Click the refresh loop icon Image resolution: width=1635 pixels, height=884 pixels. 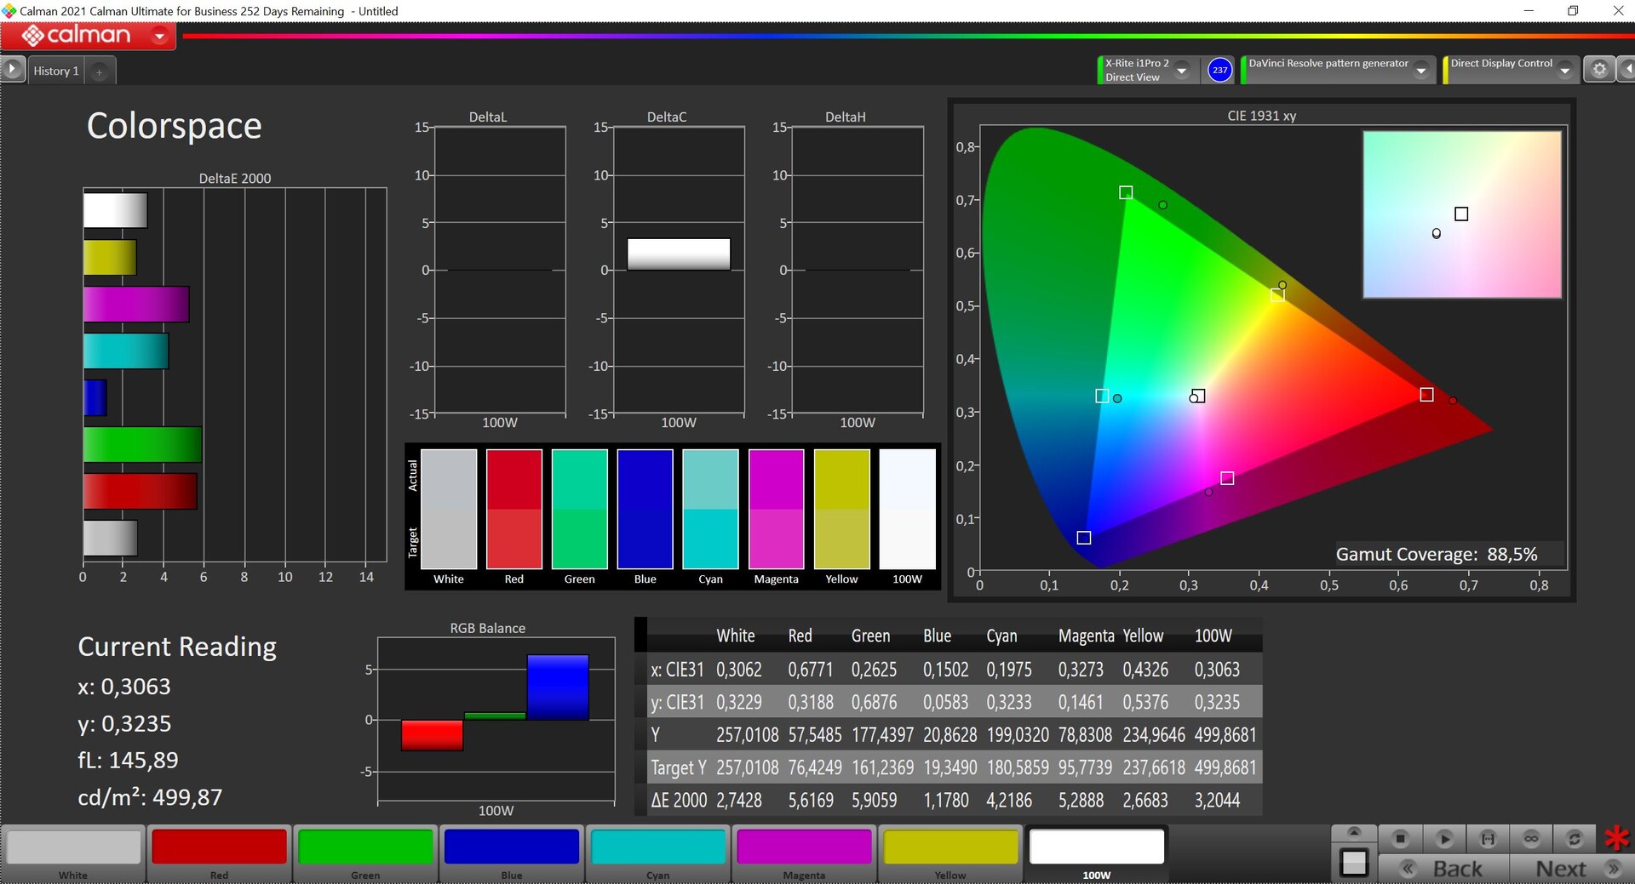point(1575,839)
